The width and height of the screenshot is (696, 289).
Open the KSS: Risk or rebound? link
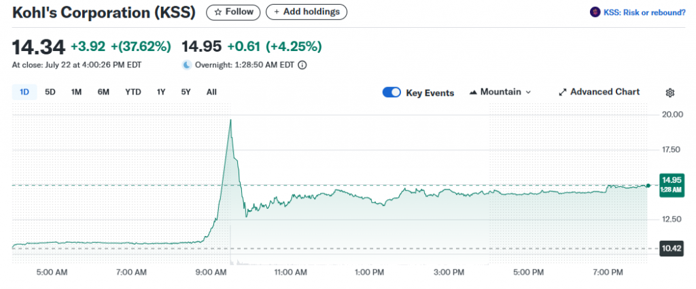[x=644, y=12]
